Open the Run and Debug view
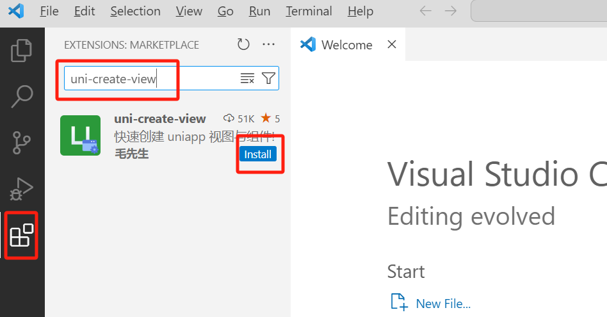The image size is (607, 317). pyautogui.click(x=22, y=189)
